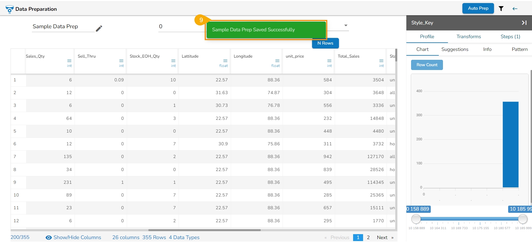
Task: Open the Steps (1) tab
Action: pos(510,37)
